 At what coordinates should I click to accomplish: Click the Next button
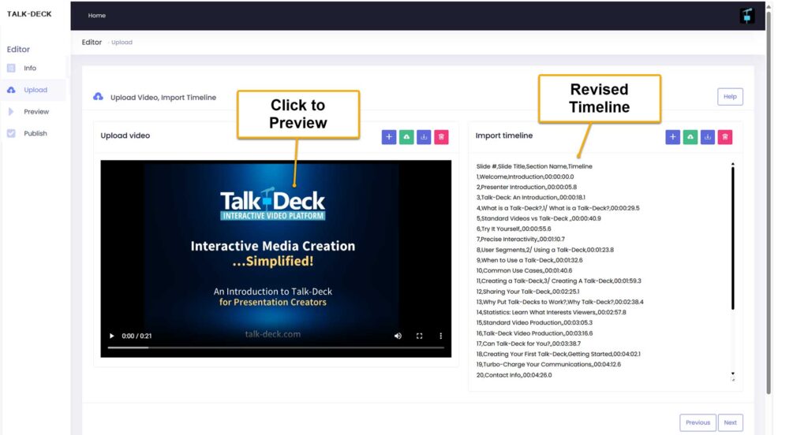point(730,422)
